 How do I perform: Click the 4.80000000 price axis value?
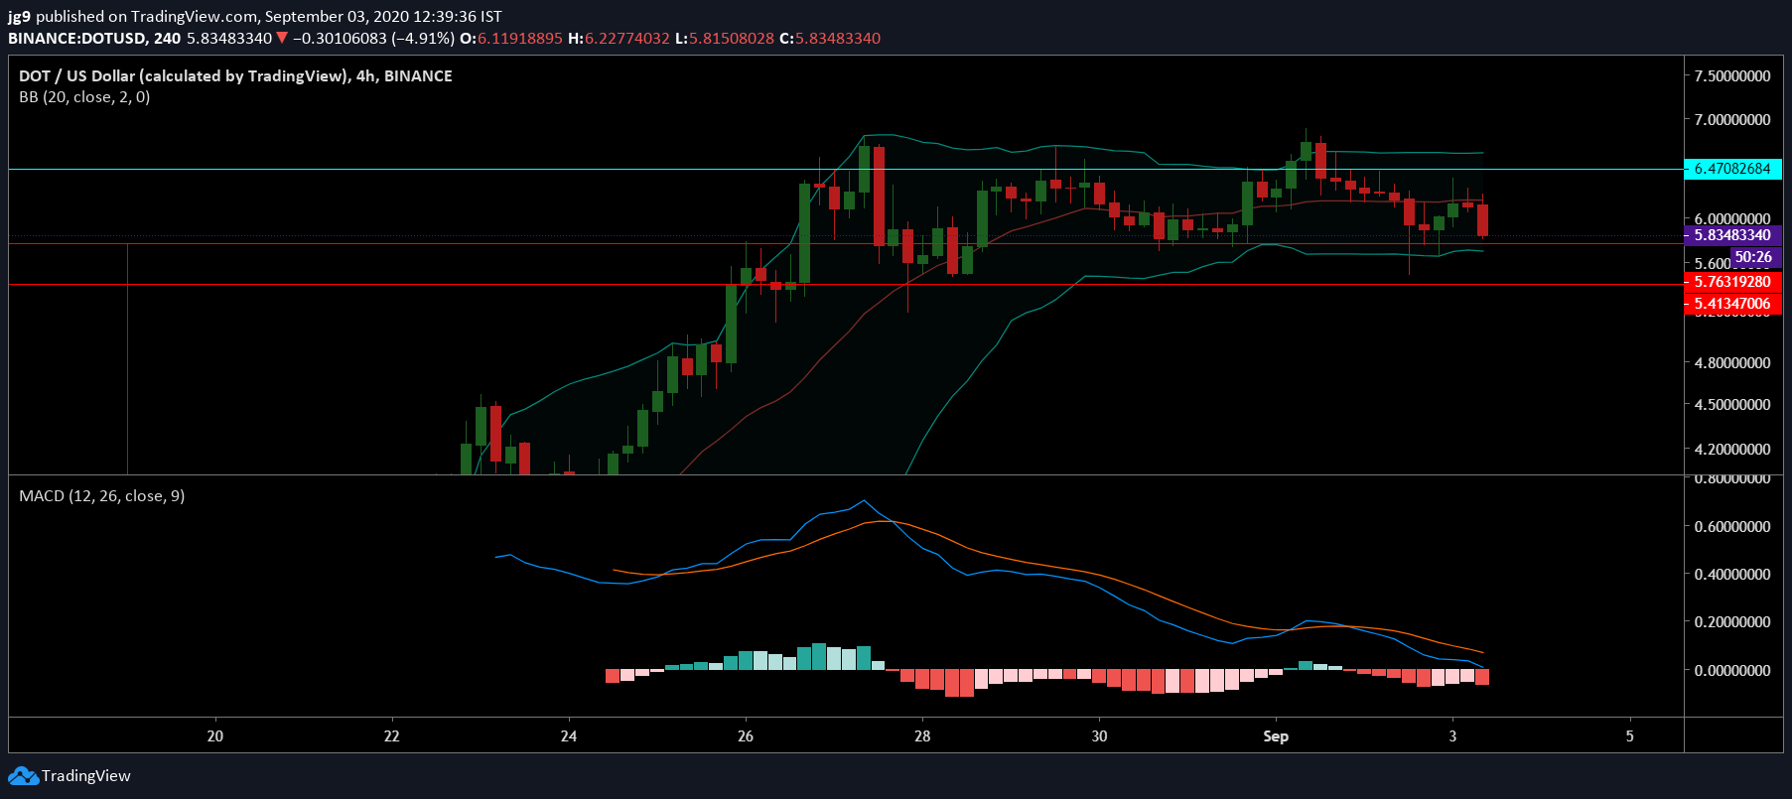(x=1732, y=362)
